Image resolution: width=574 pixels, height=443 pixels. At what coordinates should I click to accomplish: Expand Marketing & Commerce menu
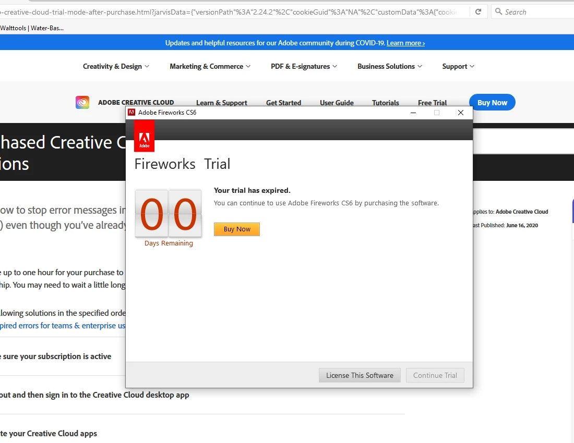(x=210, y=66)
